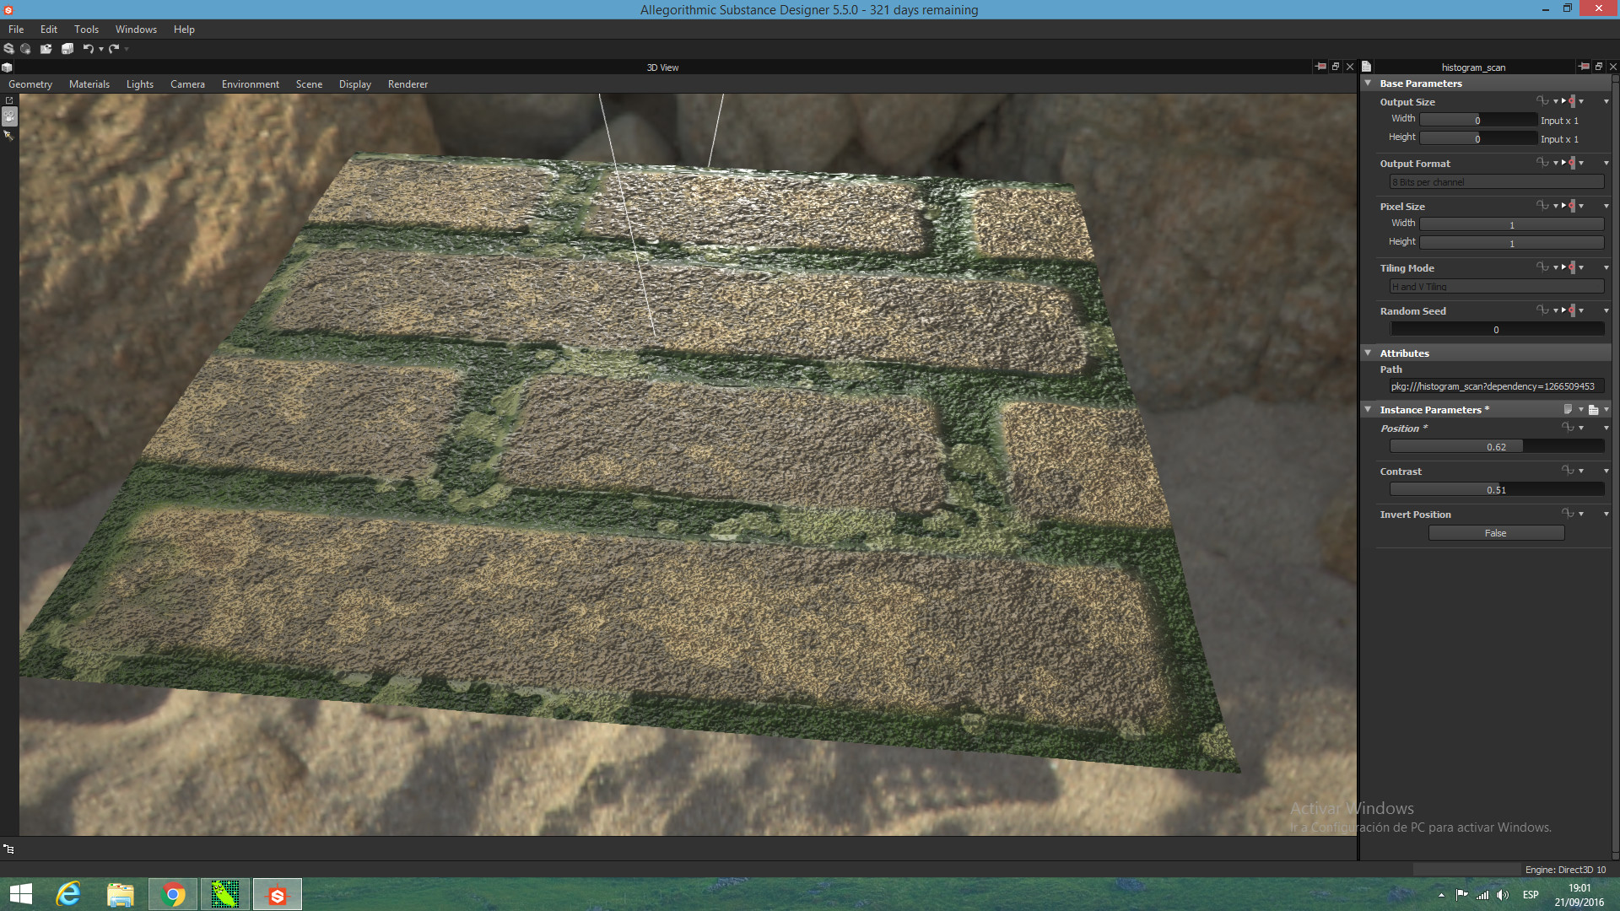The width and height of the screenshot is (1620, 911).
Task: Click the new Substance icon in toolbar
Action: pyautogui.click(x=8, y=49)
